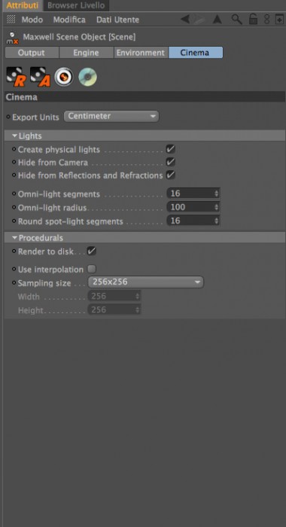This screenshot has height=527, width=286.
Task: Open the Environment tab button
Action: (x=141, y=53)
